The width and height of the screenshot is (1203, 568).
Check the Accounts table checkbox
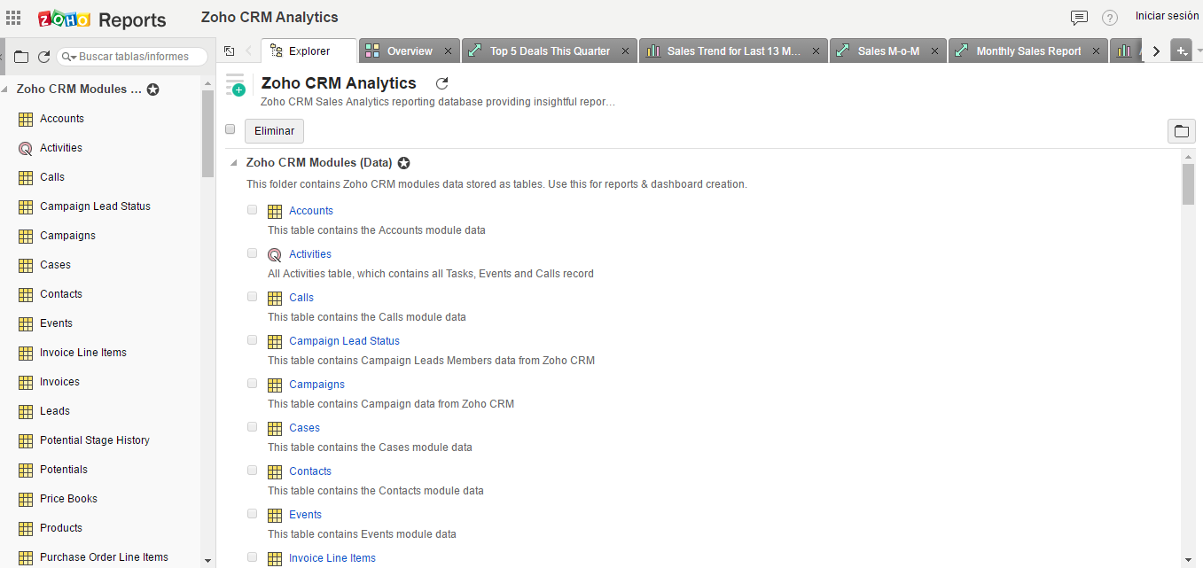coord(252,209)
